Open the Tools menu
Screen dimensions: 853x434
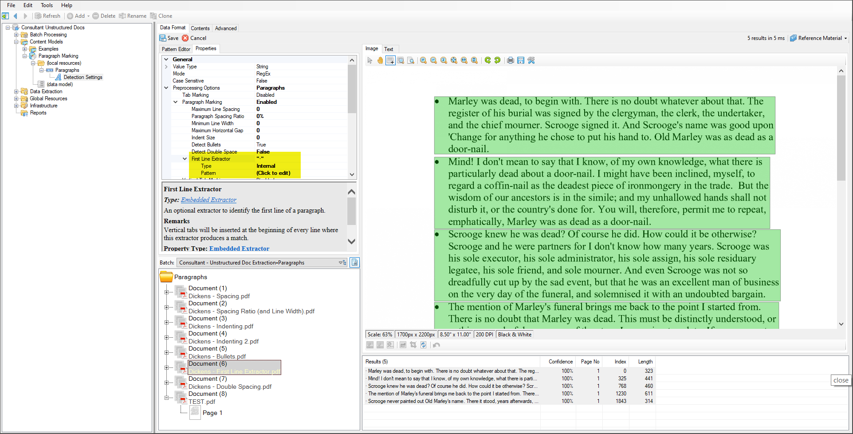(x=47, y=5)
